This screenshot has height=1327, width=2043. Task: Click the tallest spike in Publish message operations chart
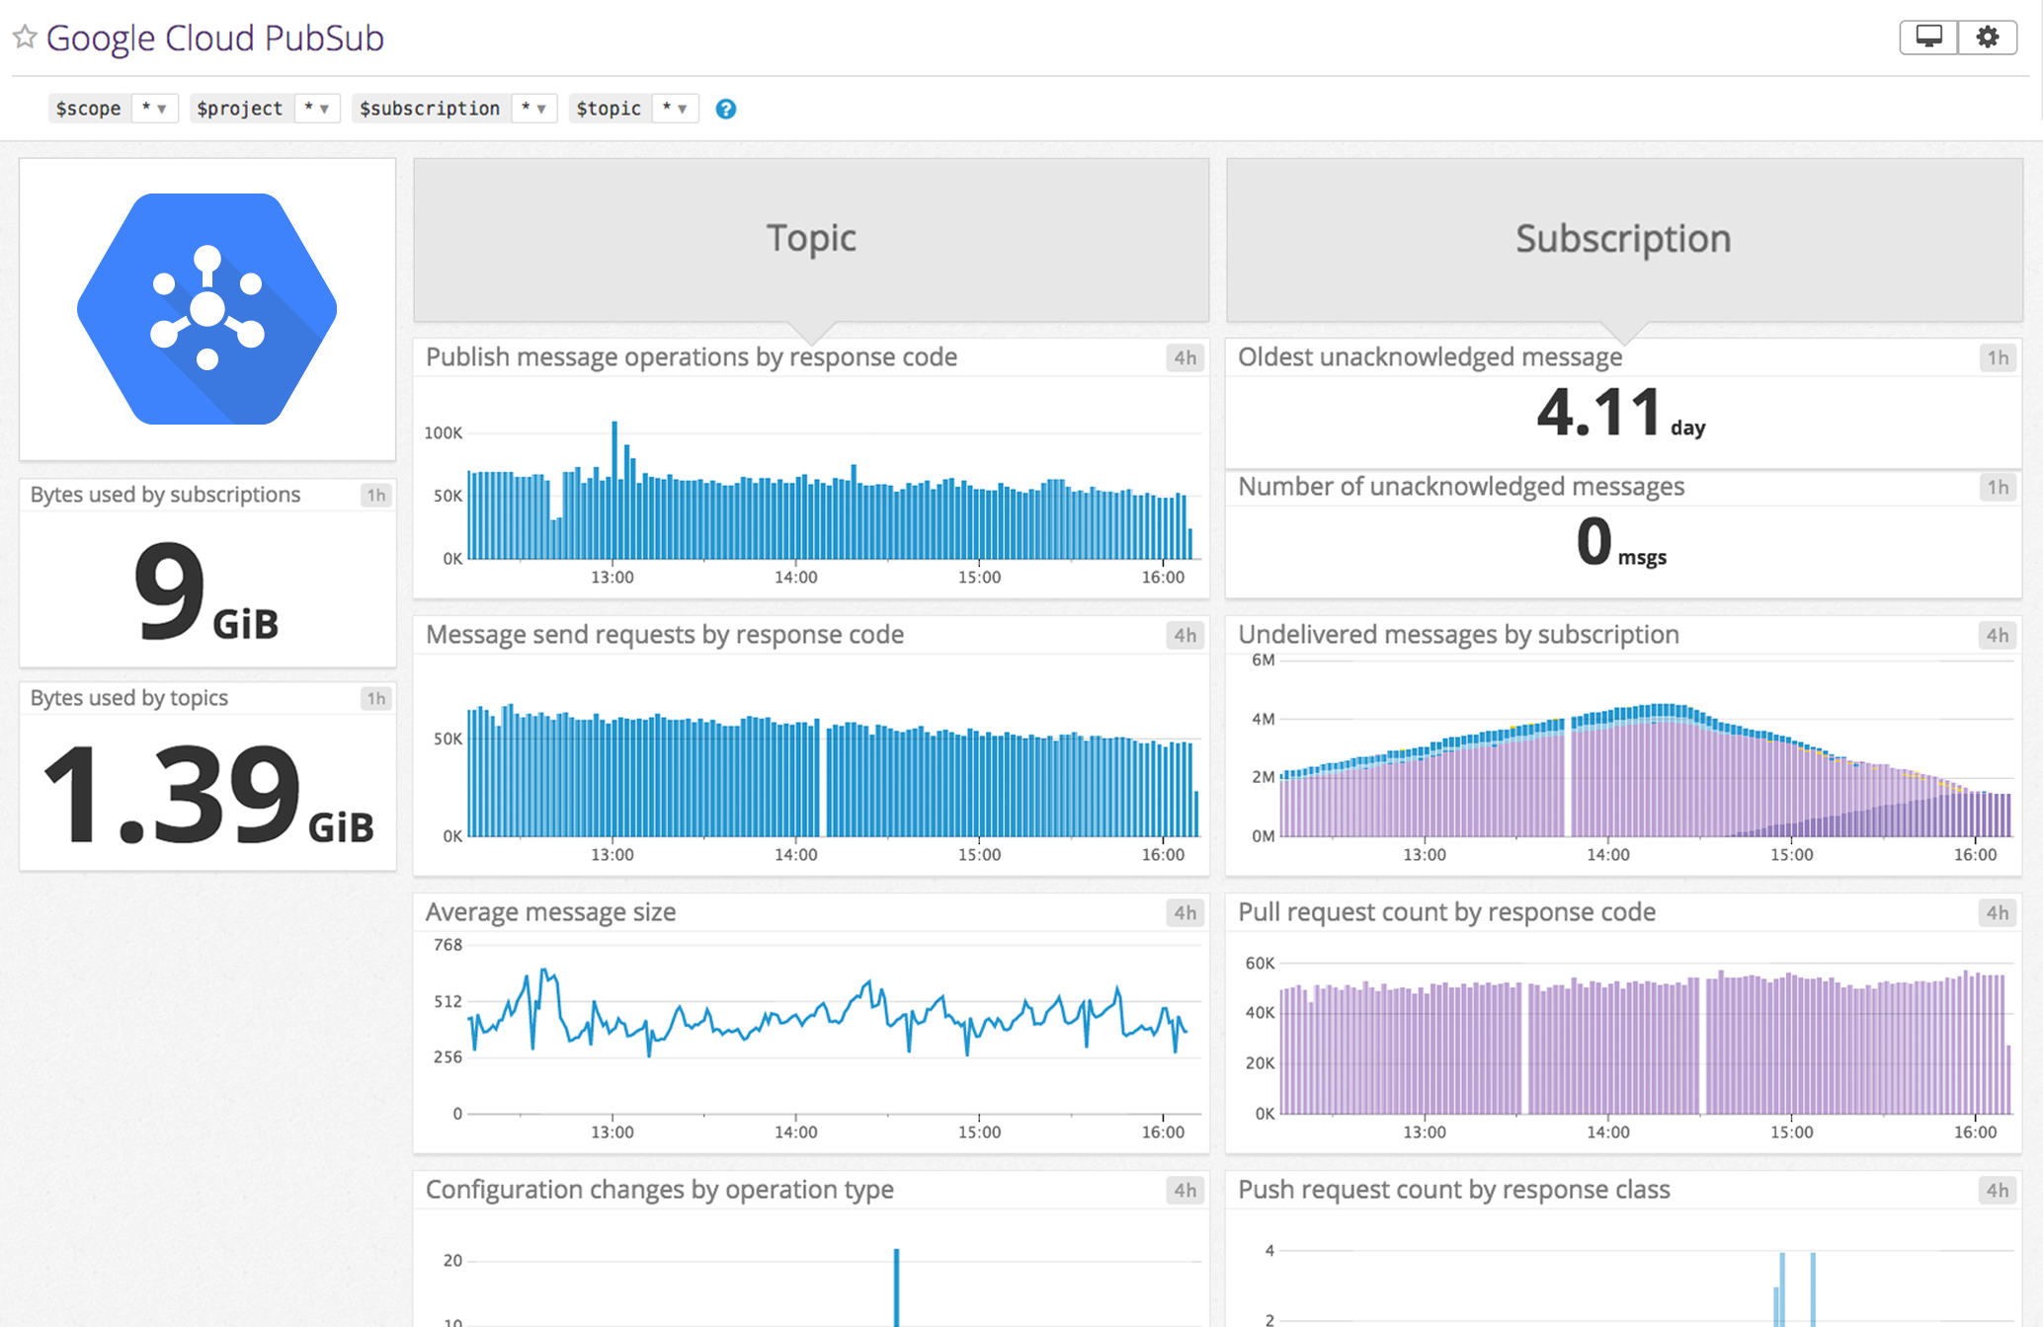pos(614,489)
